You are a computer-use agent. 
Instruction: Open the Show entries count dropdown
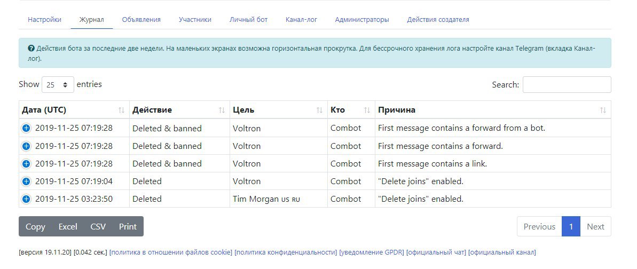[58, 84]
